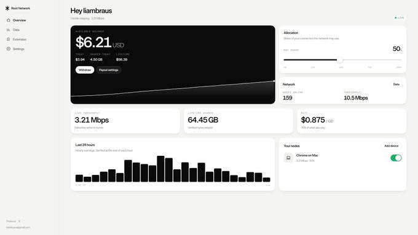Click the Root Network asterisk logo

tap(7, 8)
